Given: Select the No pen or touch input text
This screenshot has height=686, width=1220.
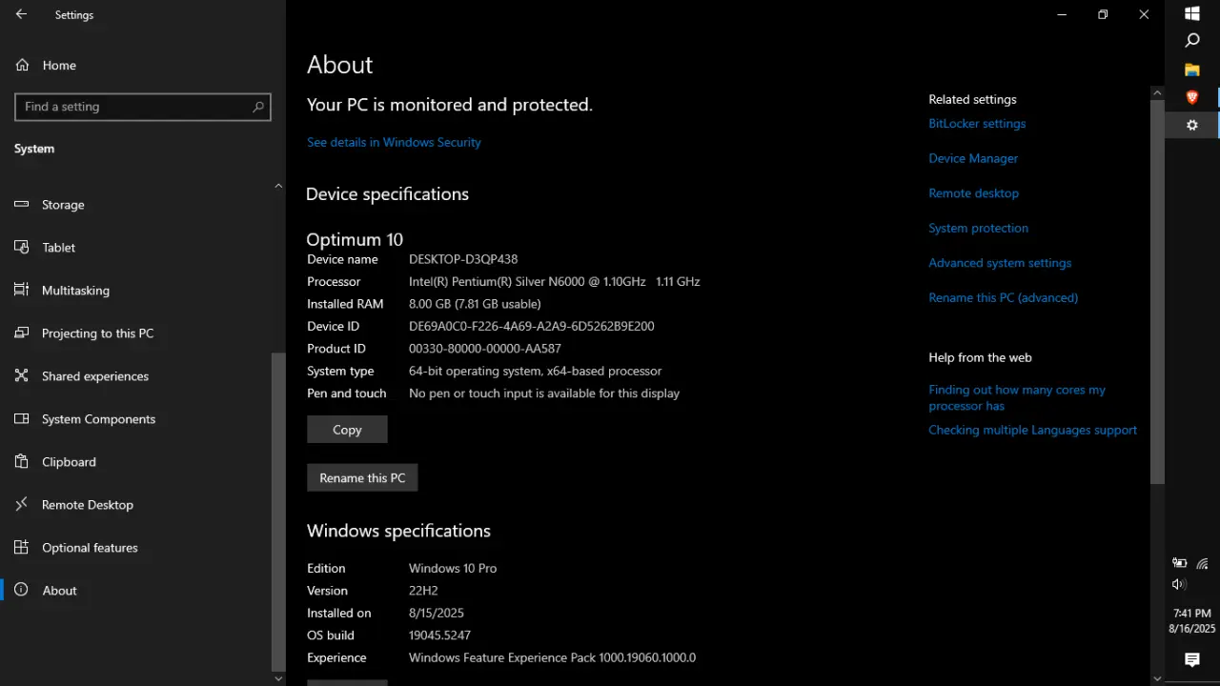Looking at the screenshot, I should click(x=544, y=393).
